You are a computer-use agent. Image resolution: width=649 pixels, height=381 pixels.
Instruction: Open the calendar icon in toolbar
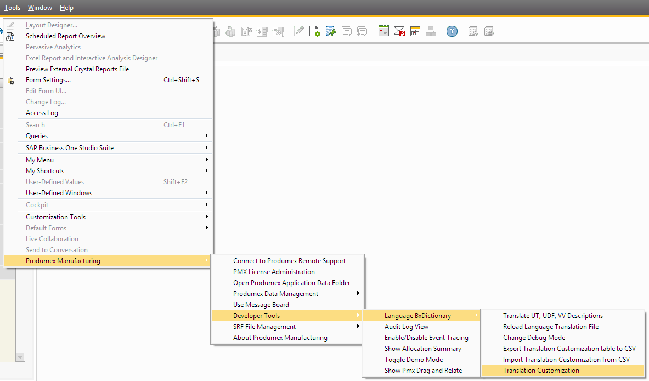click(415, 31)
